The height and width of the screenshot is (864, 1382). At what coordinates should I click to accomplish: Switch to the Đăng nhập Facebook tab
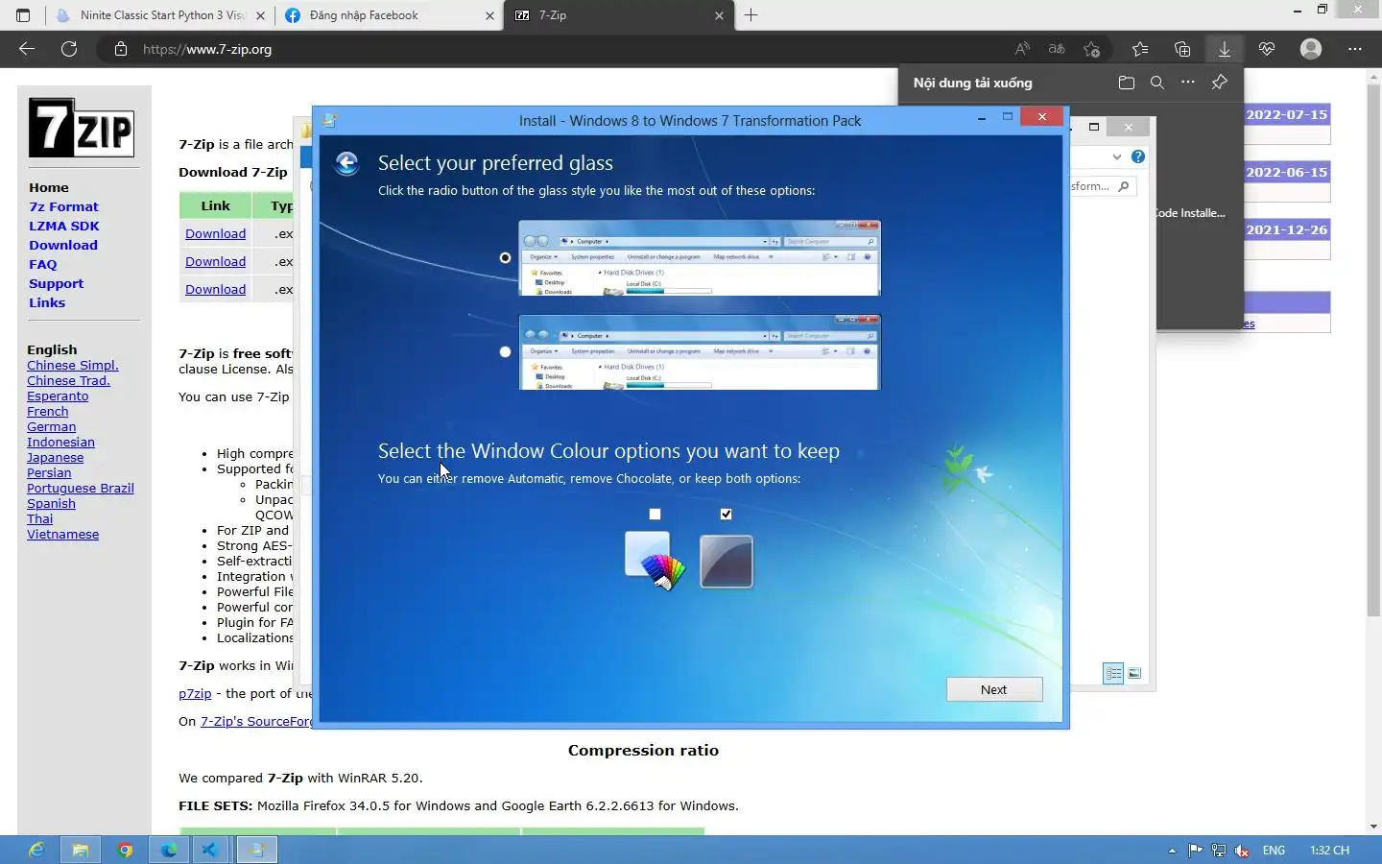(x=389, y=15)
